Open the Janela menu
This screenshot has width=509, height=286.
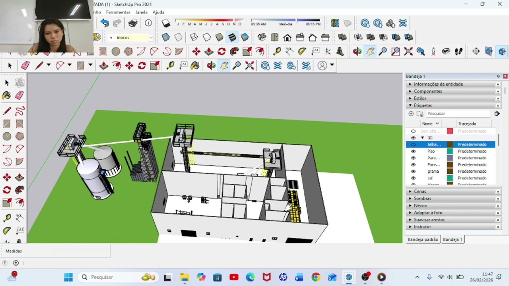point(141,12)
